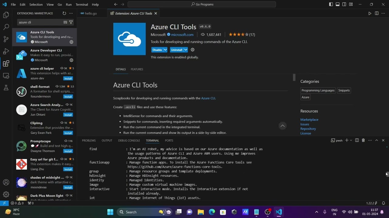Open the Terminal menu
389x218 pixels.
coord(82,4)
